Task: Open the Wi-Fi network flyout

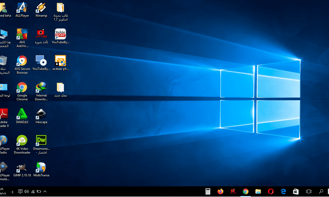Action: [33, 192]
